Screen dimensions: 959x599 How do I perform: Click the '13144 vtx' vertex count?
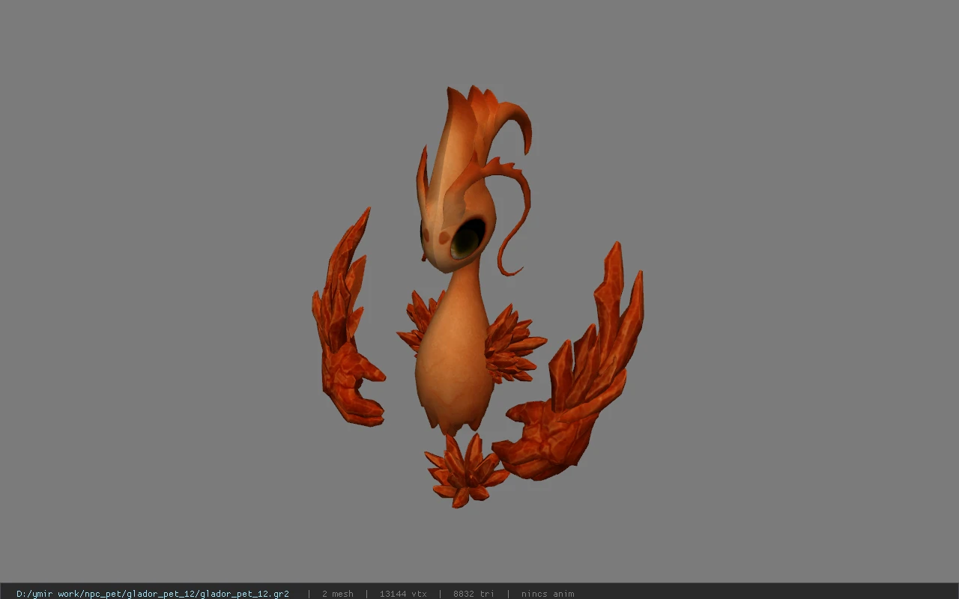click(403, 594)
